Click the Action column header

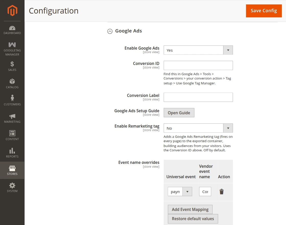224,177
